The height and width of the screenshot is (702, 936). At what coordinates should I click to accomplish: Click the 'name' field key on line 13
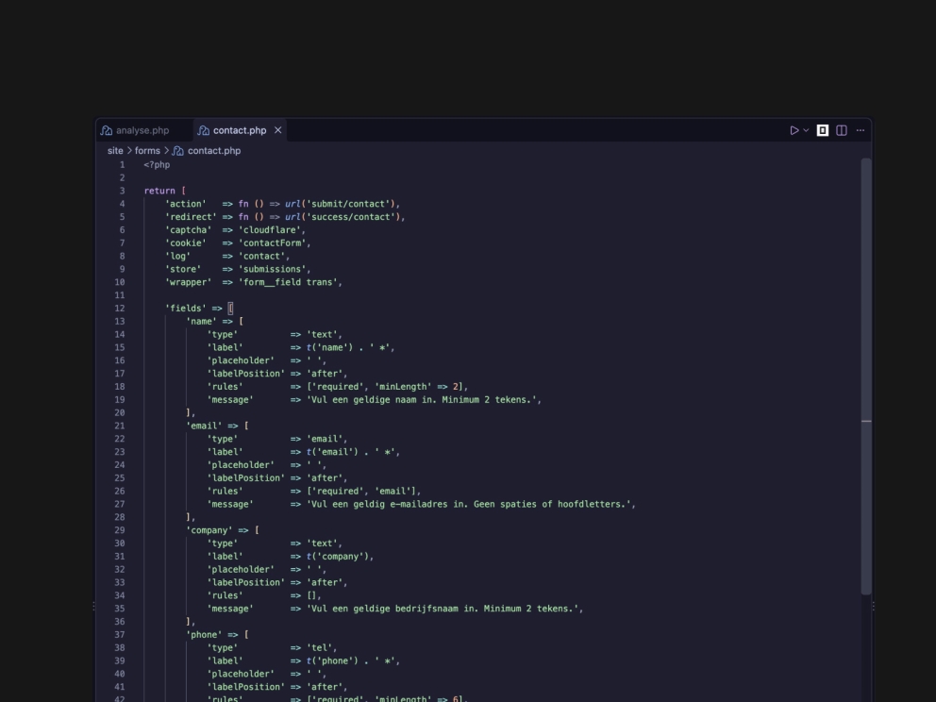tap(201, 321)
